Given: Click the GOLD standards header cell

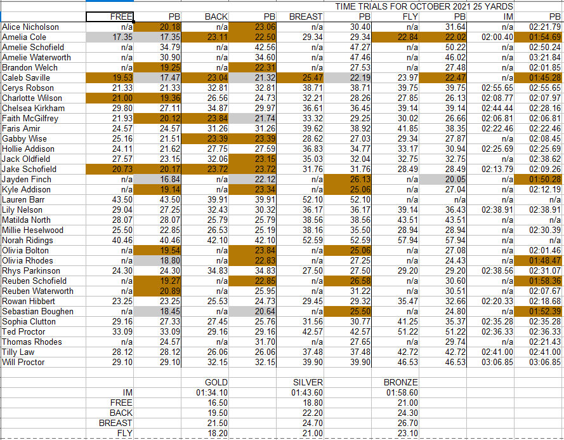Looking at the screenshot, I should (x=205, y=382).
